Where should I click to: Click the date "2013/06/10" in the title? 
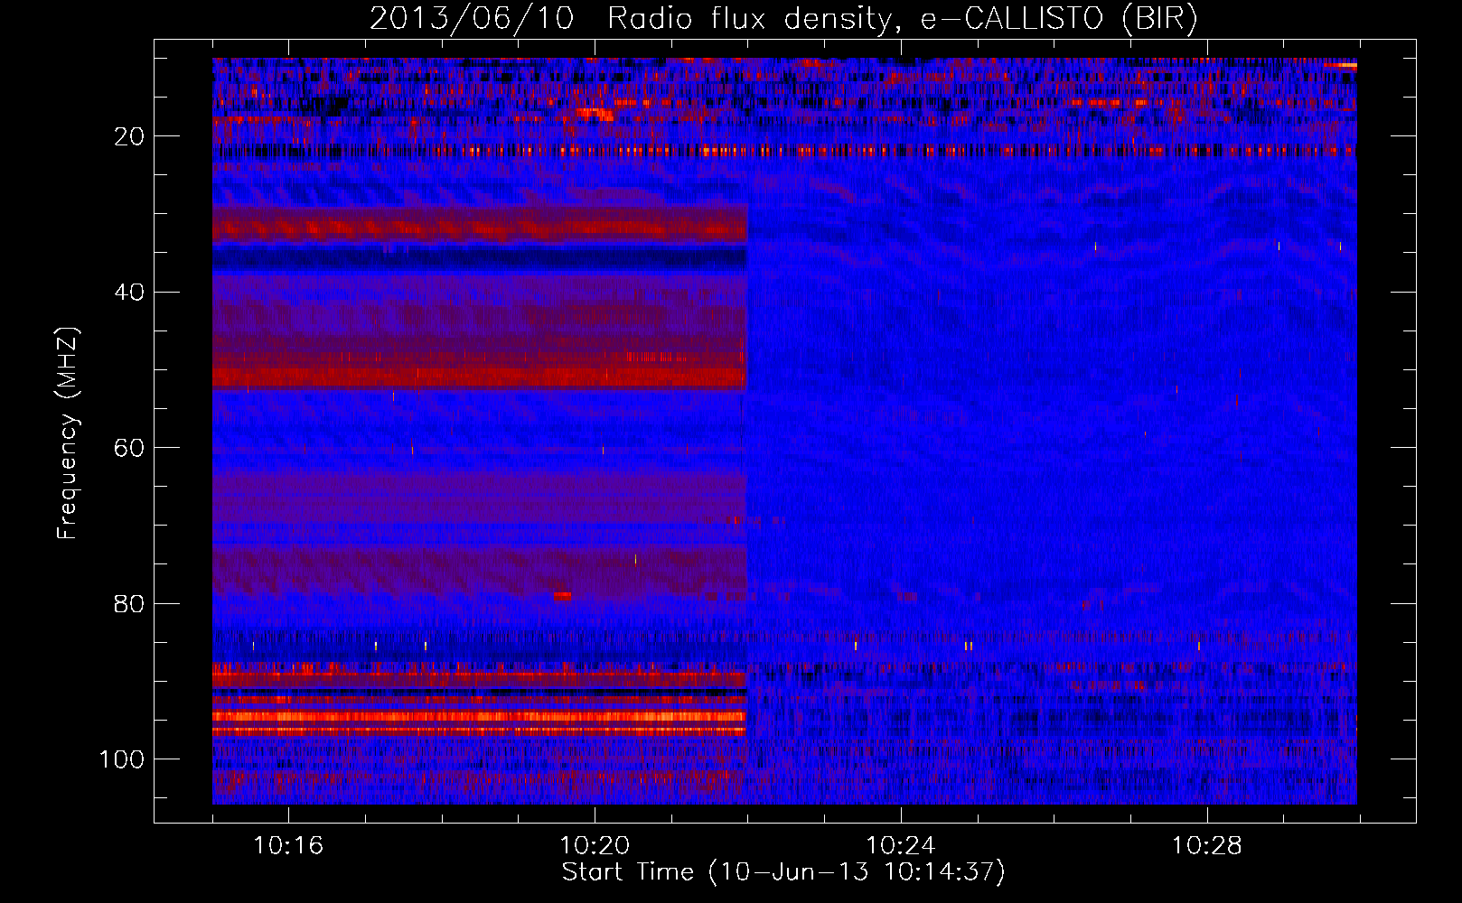[x=471, y=19]
